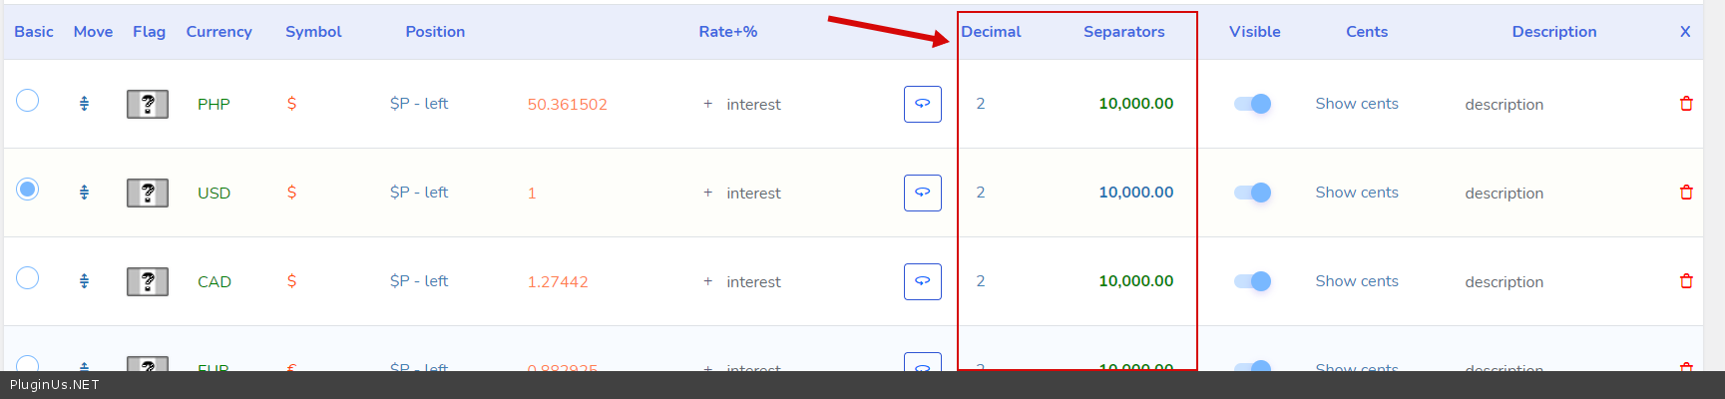Click the USD flag image
The height and width of the screenshot is (399, 1725).
click(x=148, y=193)
